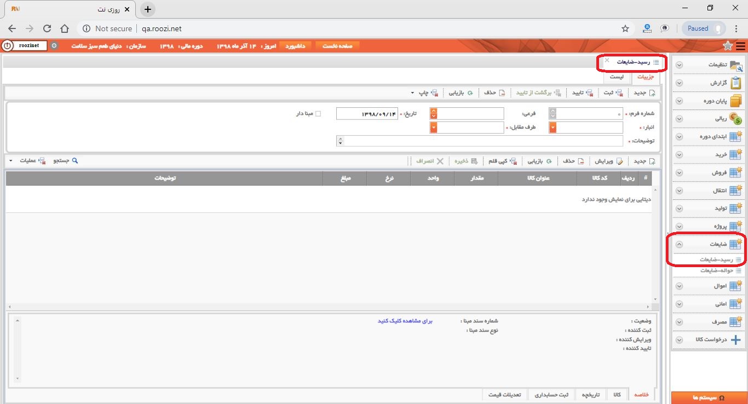Click حذف in the top form toolbar

click(494, 93)
